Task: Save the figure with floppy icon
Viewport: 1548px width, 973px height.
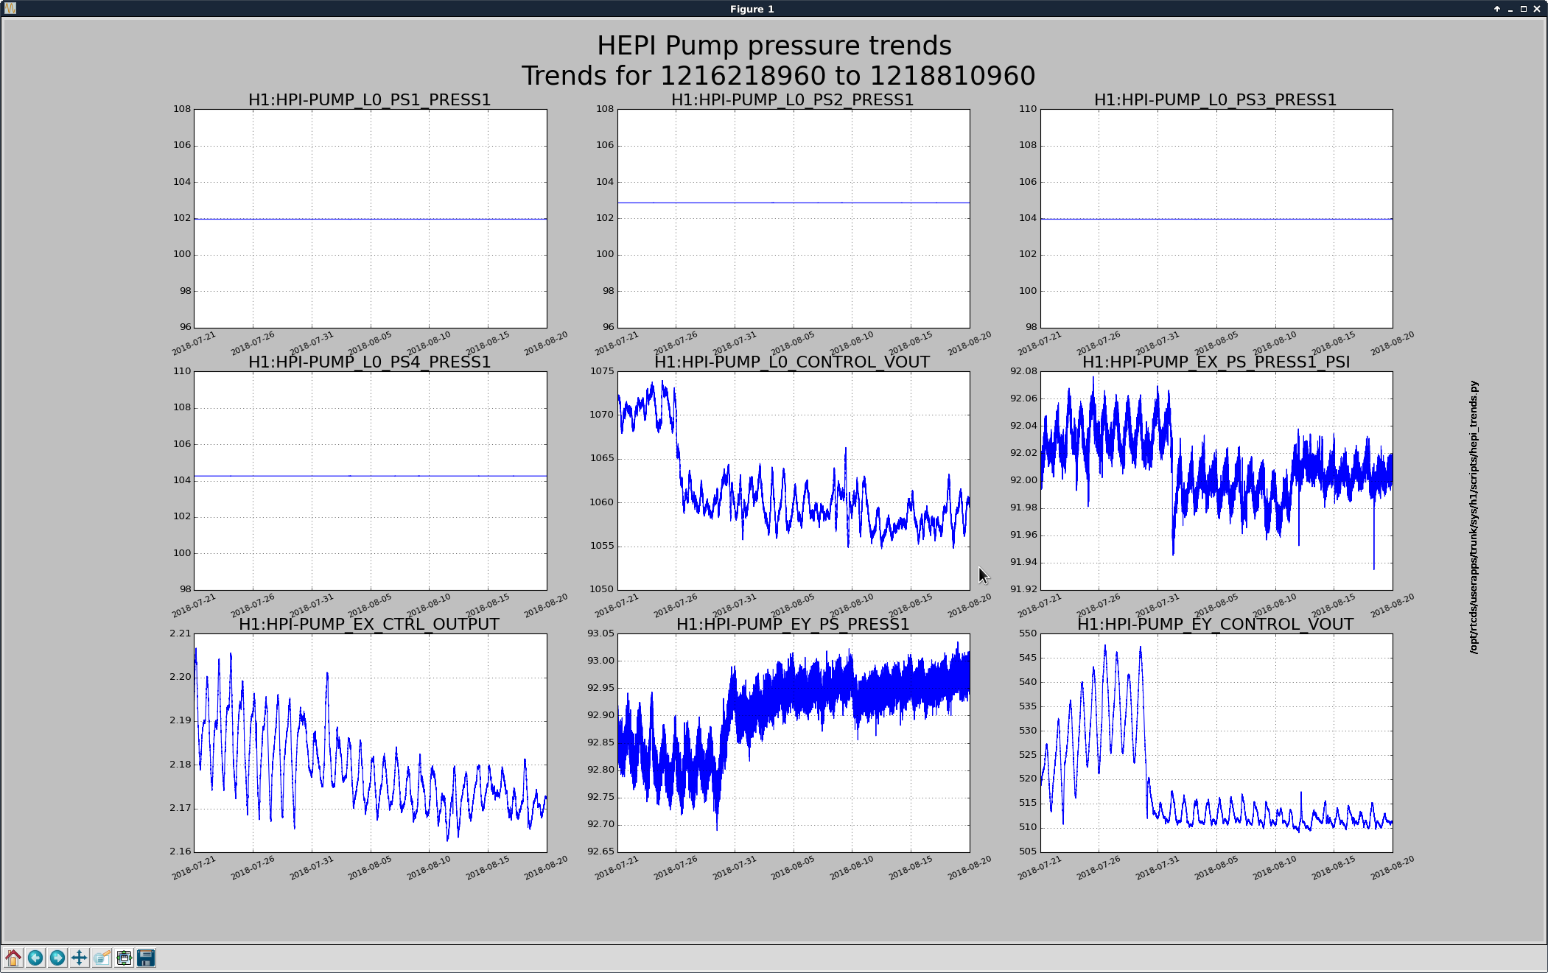Action: pyautogui.click(x=146, y=958)
